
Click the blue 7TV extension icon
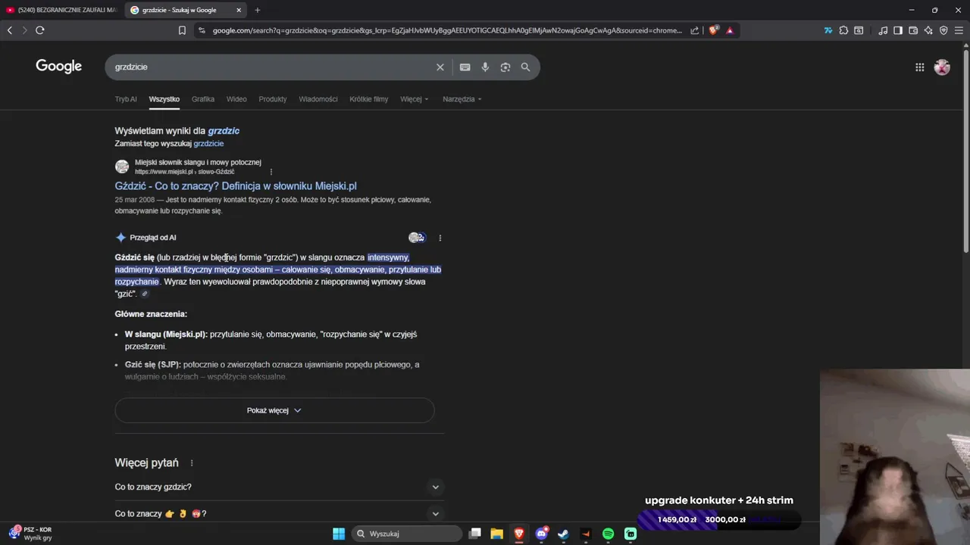point(828,30)
